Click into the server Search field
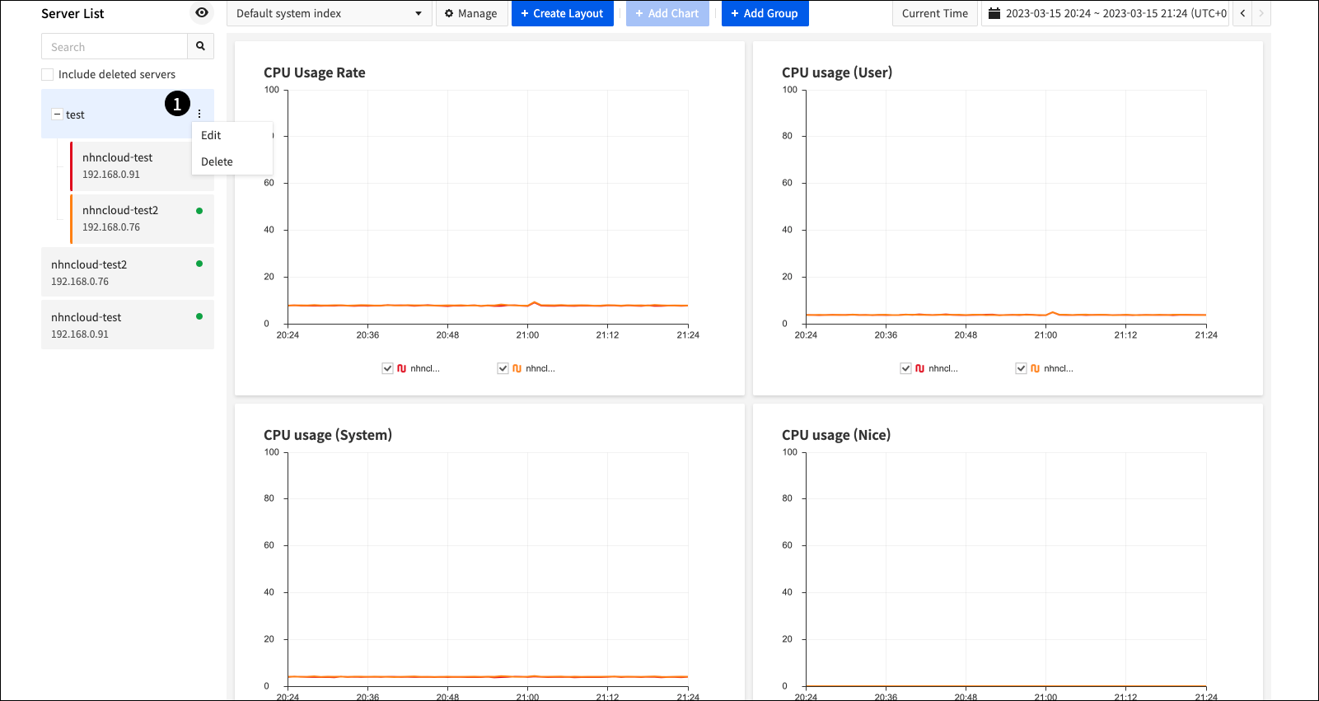Viewport: 1319px width, 701px height. (115, 47)
